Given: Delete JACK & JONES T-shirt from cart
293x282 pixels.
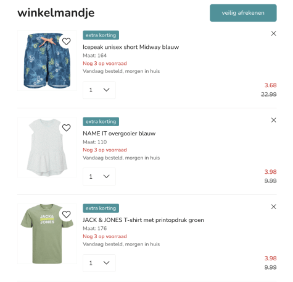Looking at the screenshot, I should click(x=273, y=207).
